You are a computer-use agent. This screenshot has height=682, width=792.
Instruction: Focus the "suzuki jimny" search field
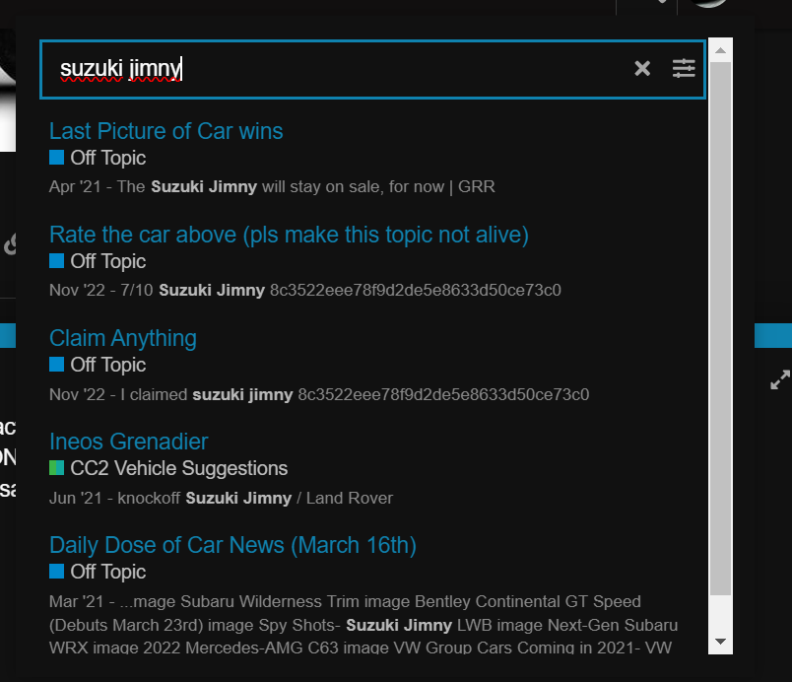point(335,69)
